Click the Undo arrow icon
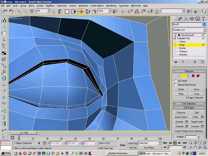This screenshot has height=156, width=208. (5, 12)
